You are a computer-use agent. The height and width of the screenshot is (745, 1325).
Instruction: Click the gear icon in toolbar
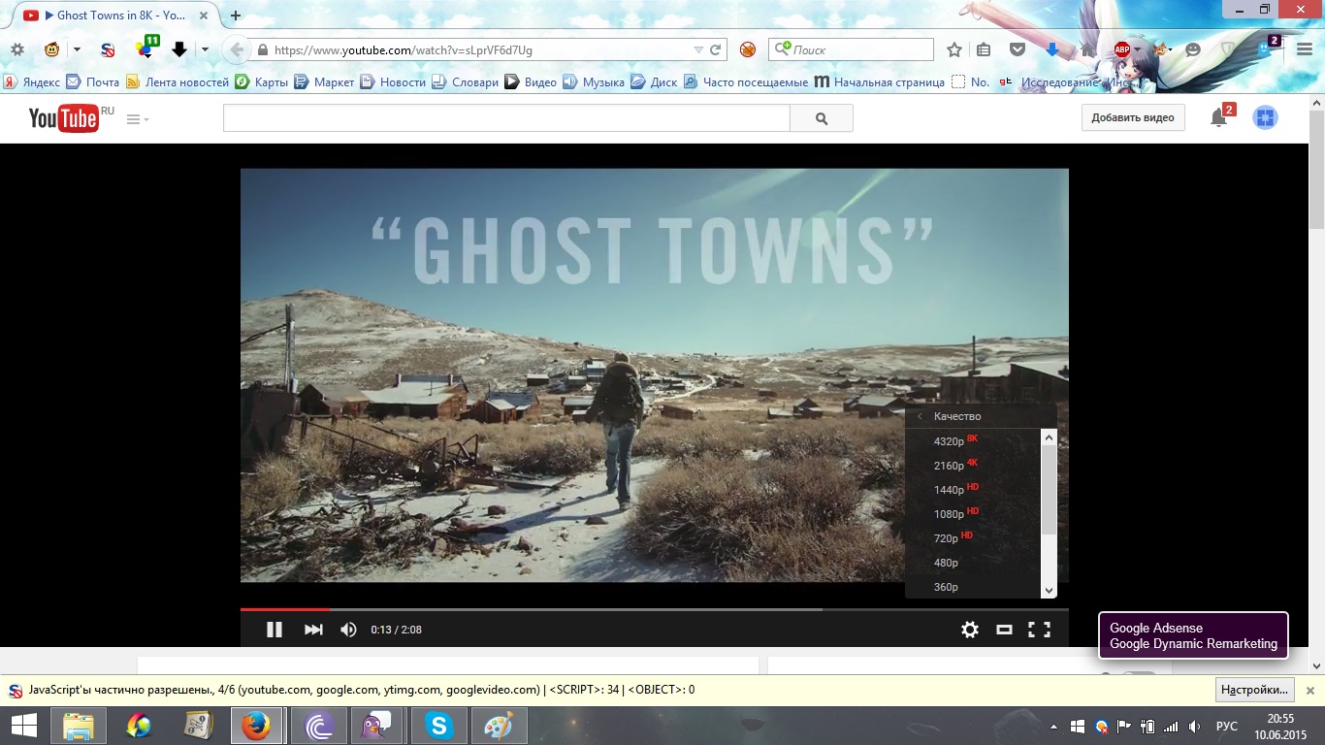point(16,49)
